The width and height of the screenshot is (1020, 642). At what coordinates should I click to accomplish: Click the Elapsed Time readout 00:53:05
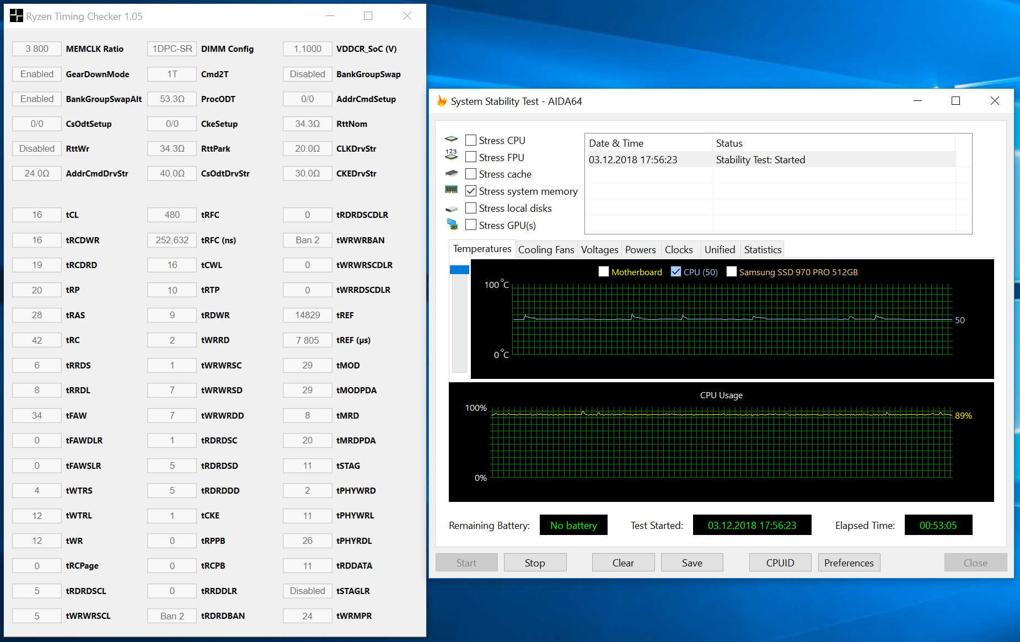[938, 525]
